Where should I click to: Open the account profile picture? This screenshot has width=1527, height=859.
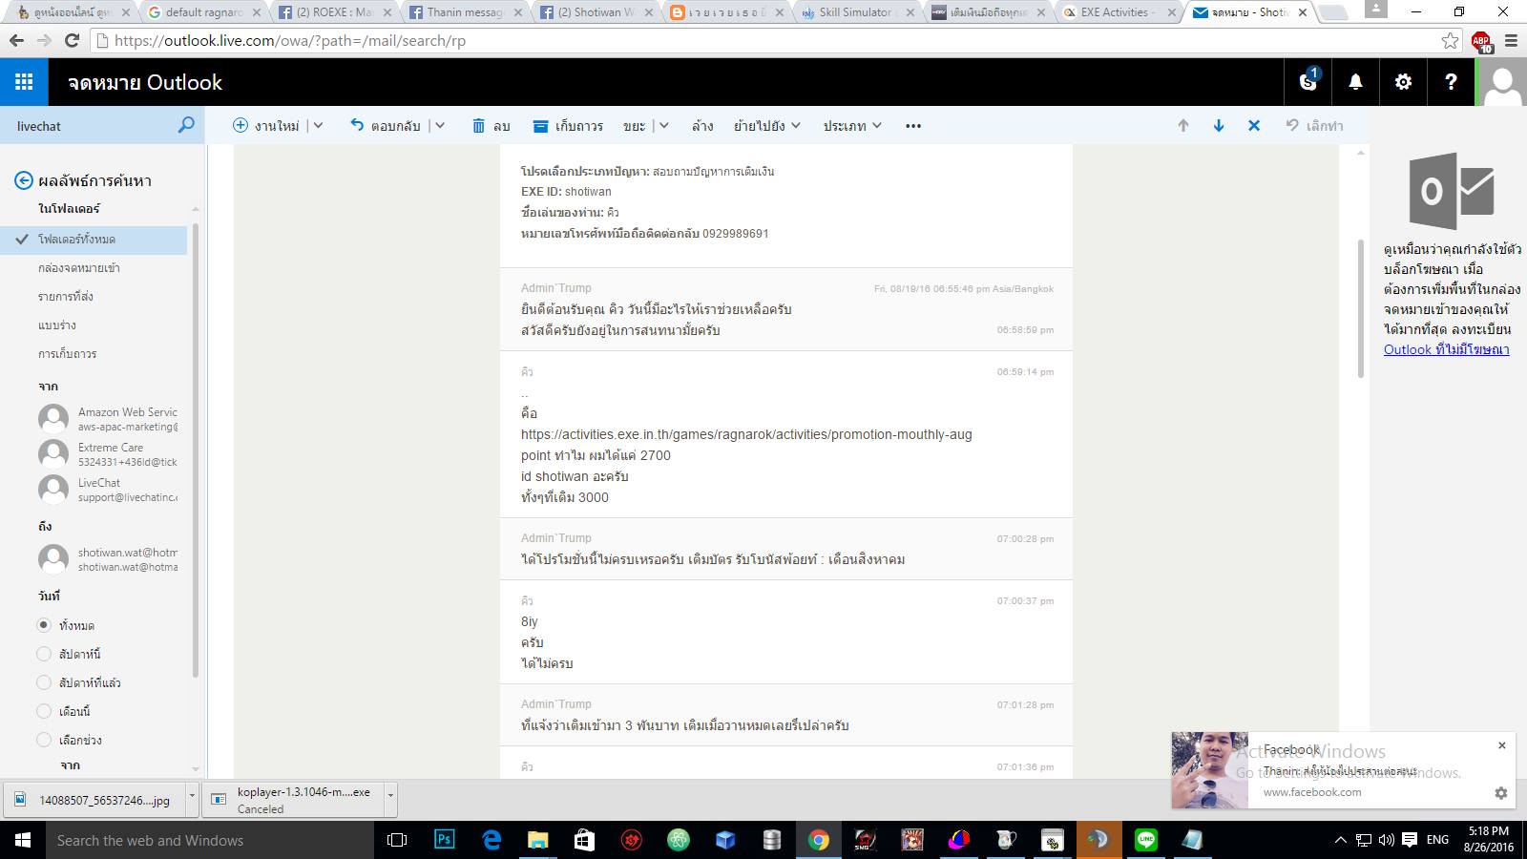click(x=1502, y=82)
